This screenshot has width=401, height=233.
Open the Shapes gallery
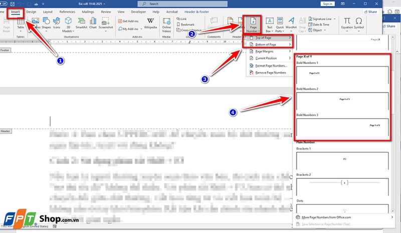(47, 24)
